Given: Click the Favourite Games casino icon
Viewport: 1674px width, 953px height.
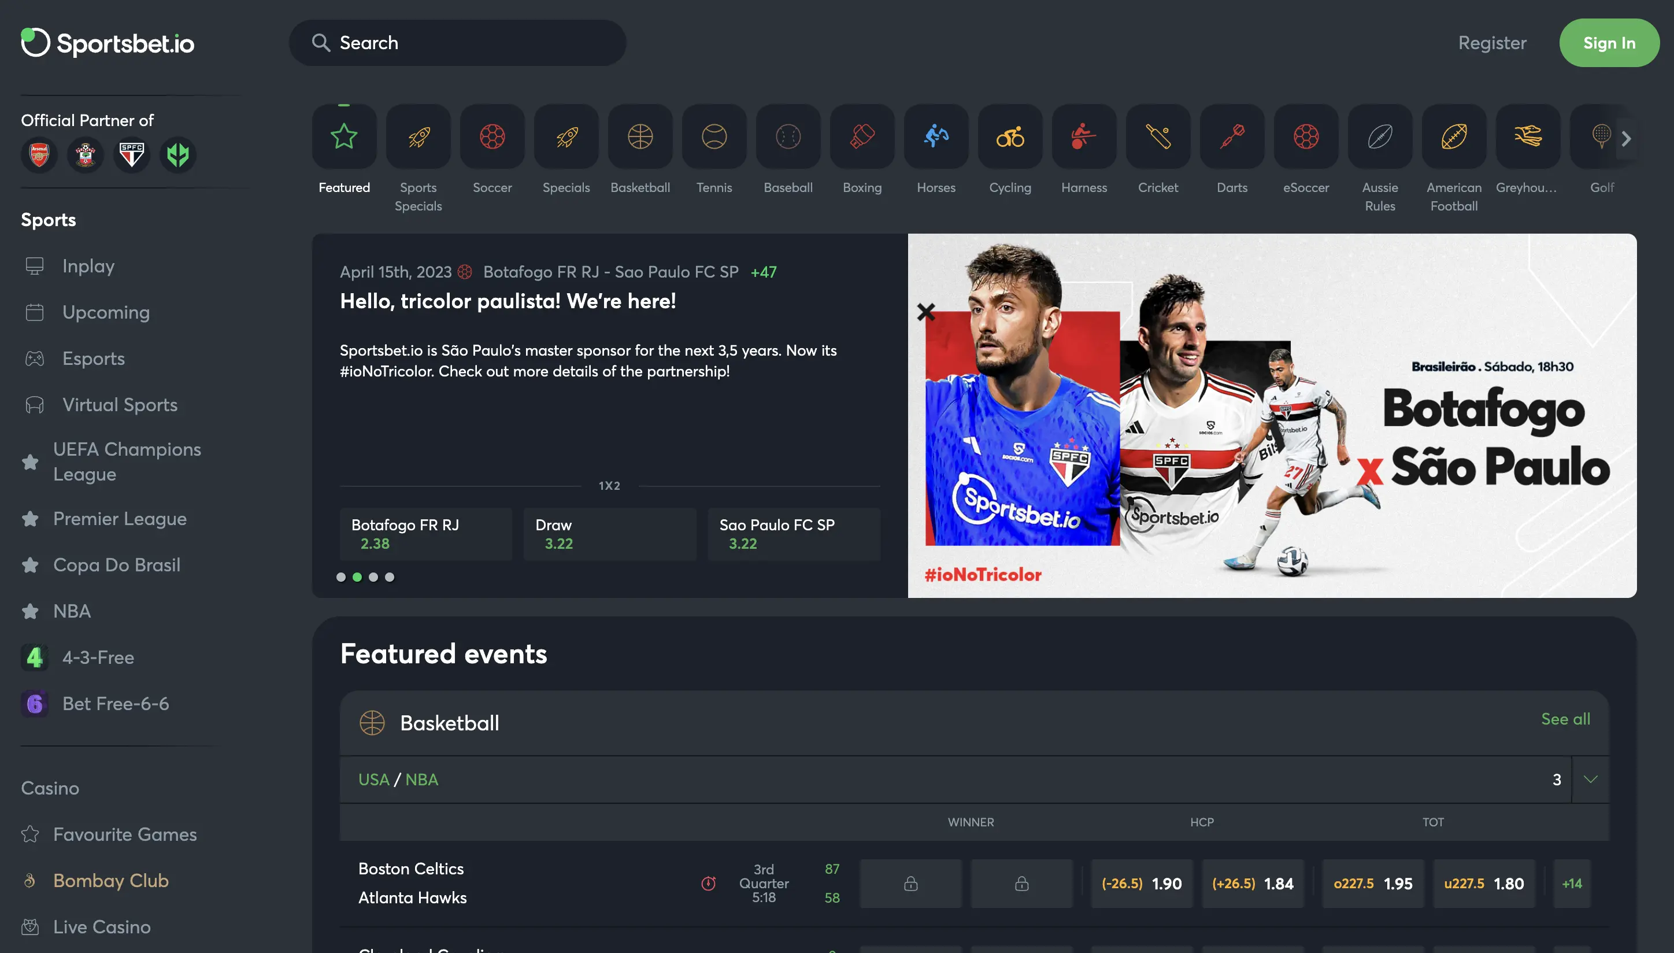Looking at the screenshot, I should pos(31,833).
